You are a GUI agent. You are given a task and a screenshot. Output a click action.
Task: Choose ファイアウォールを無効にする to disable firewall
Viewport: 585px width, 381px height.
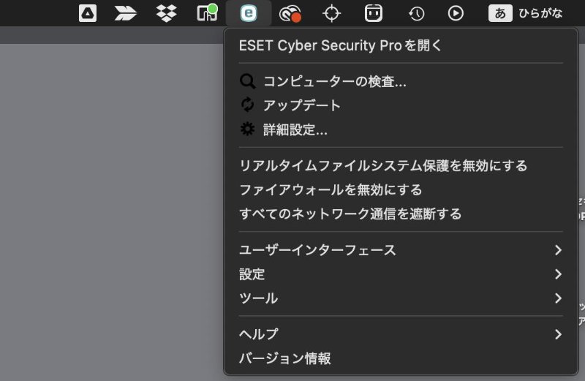click(331, 190)
